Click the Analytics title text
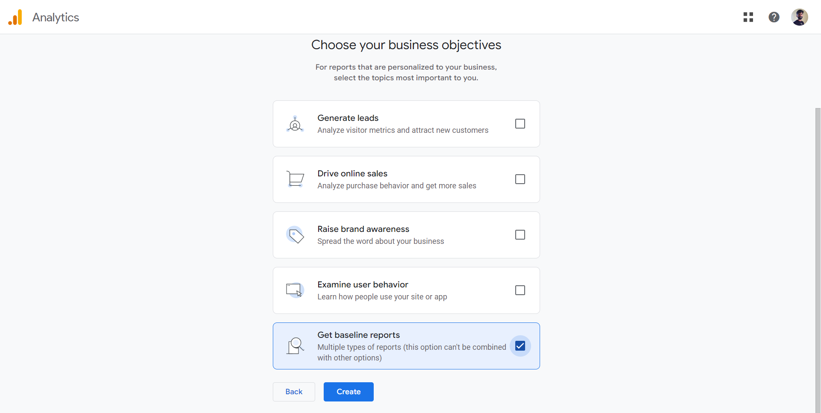This screenshot has width=821, height=413. [x=56, y=18]
